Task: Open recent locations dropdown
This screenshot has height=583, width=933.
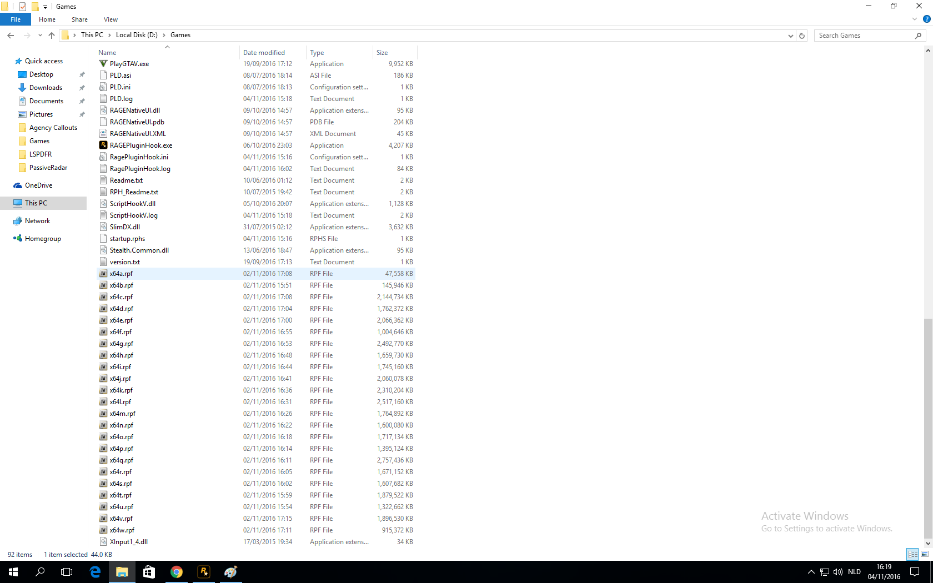Action: [x=40, y=36]
